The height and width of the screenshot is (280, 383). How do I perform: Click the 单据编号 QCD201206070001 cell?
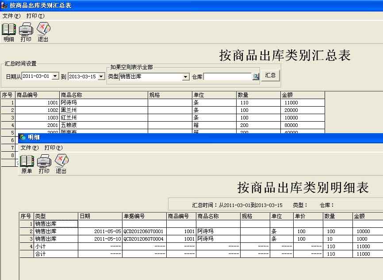pos(144,231)
